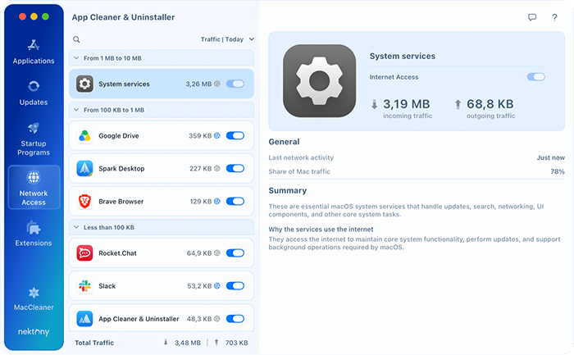Toggle Spark Desktop internet access switch
The width and height of the screenshot is (574, 355).
tap(235, 168)
